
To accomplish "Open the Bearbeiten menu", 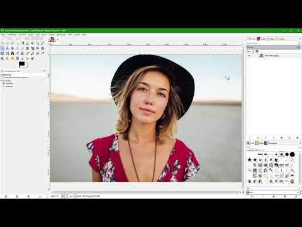I will pyautogui.click(x=12, y=35).
